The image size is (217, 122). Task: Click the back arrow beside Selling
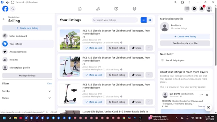[4, 19]
